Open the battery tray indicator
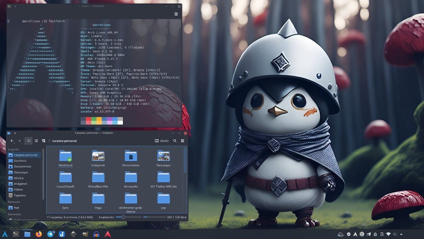Image resolution: width=424 pixels, height=239 pixels. point(382,234)
